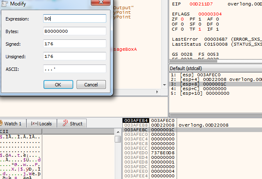Select argument 2: [esp+4] 00D22008
Screen dimensions: 262x179
pyautogui.click(x=216, y=80)
